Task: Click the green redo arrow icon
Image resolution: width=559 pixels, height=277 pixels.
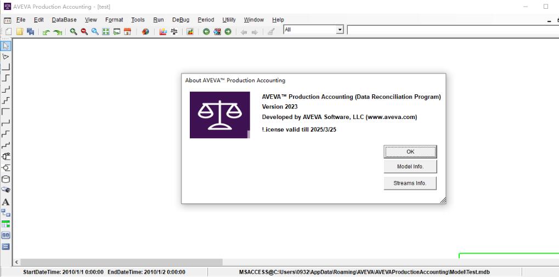Action: point(58,32)
